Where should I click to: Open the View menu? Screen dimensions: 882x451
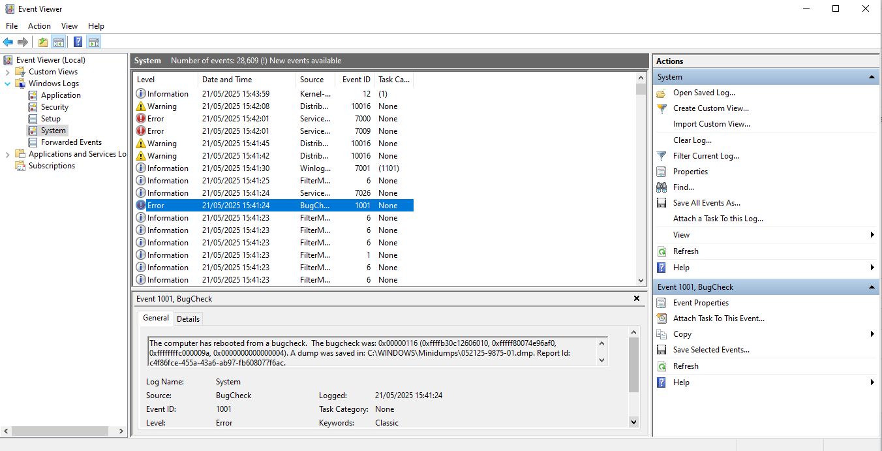(69, 26)
